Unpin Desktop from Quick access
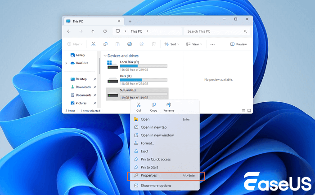The width and height of the screenshot is (315, 195). click(95, 79)
